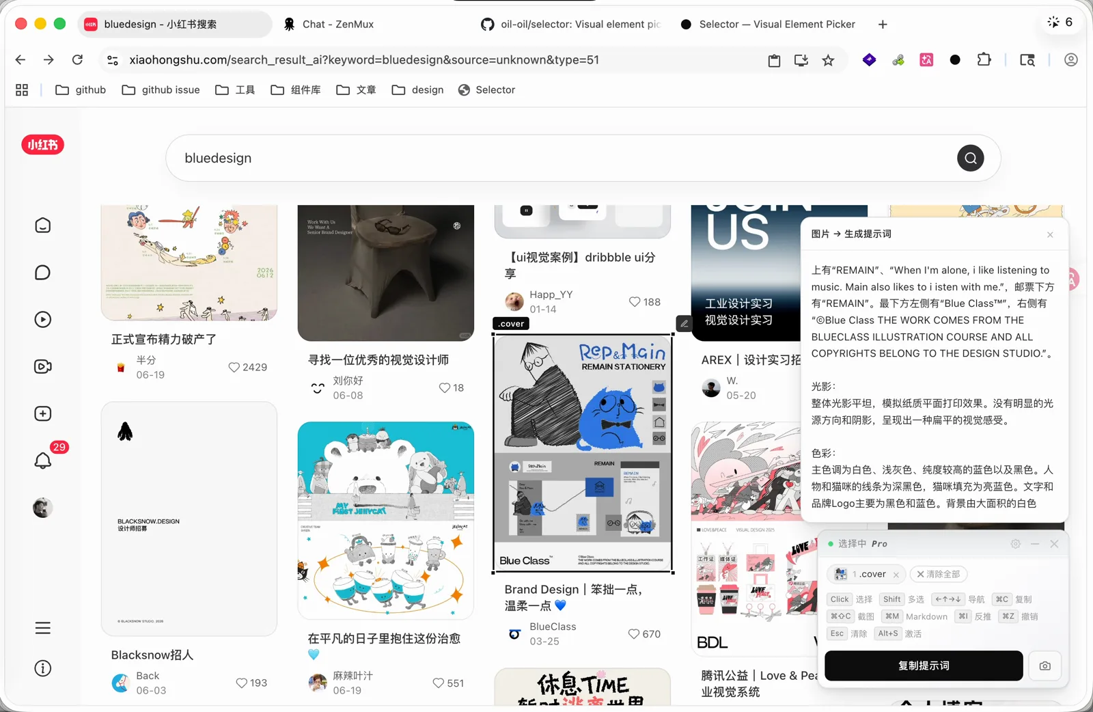Click the pink extension icon in toolbar
Image resolution: width=1093 pixels, height=712 pixels.
pos(926,60)
